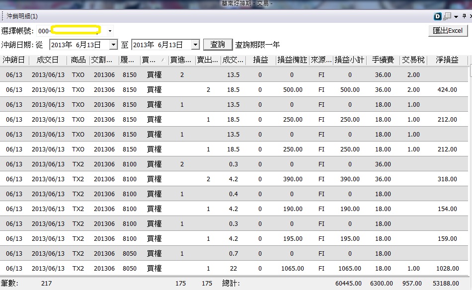Click total tax 957.00 in footer

412,284
